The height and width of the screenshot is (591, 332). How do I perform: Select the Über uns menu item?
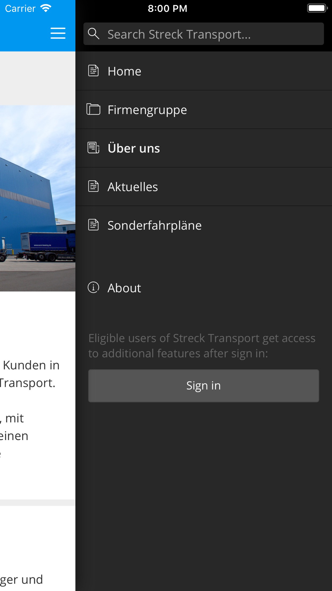pos(204,148)
